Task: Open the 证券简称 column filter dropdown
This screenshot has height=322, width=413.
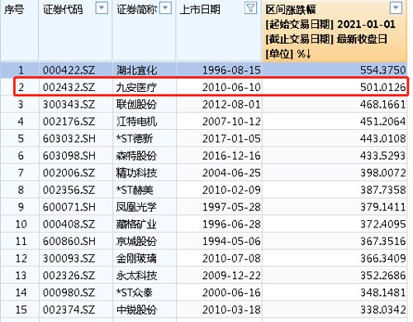Action: [165, 8]
